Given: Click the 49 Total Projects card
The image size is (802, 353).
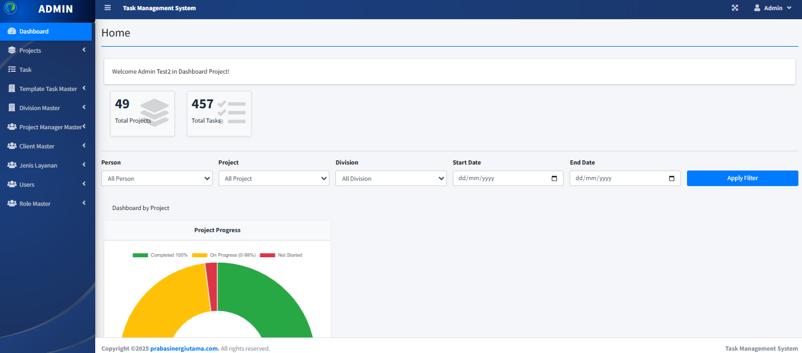Looking at the screenshot, I should click(x=143, y=114).
